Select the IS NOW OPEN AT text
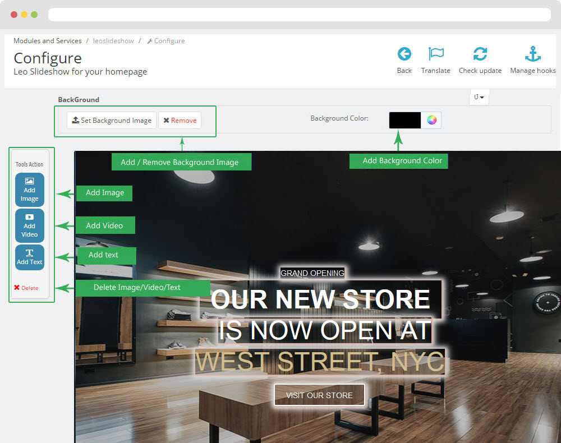Screen dimensions: 561x443 pyautogui.click(x=325, y=330)
